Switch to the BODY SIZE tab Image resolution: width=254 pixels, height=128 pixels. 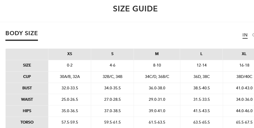click(x=22, y=33)
